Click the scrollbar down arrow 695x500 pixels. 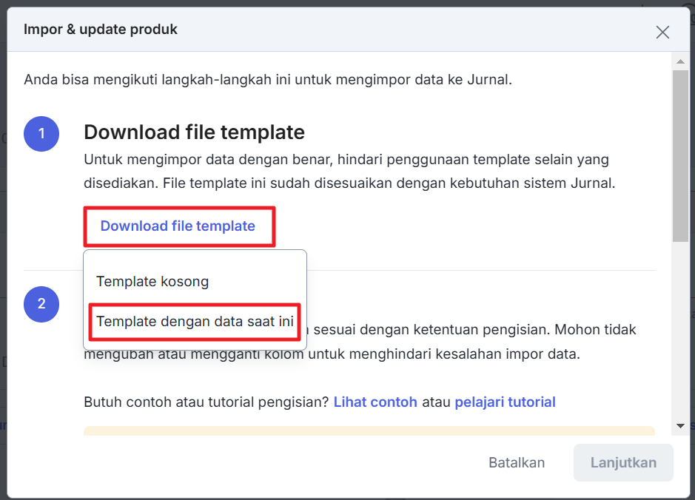click(x=680, y=426)
